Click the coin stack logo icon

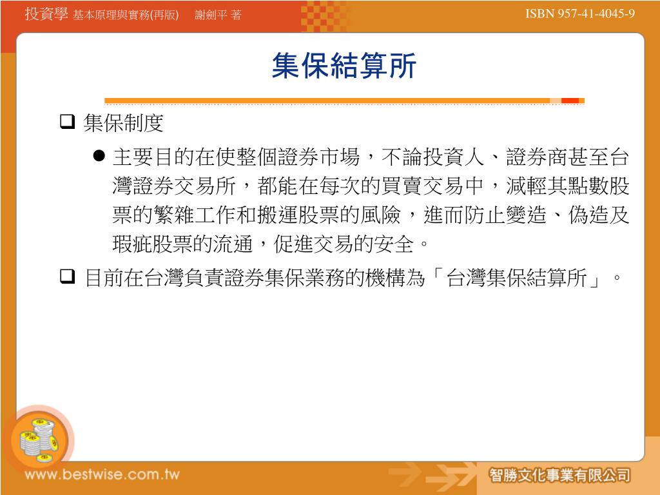tap(39, 440)
